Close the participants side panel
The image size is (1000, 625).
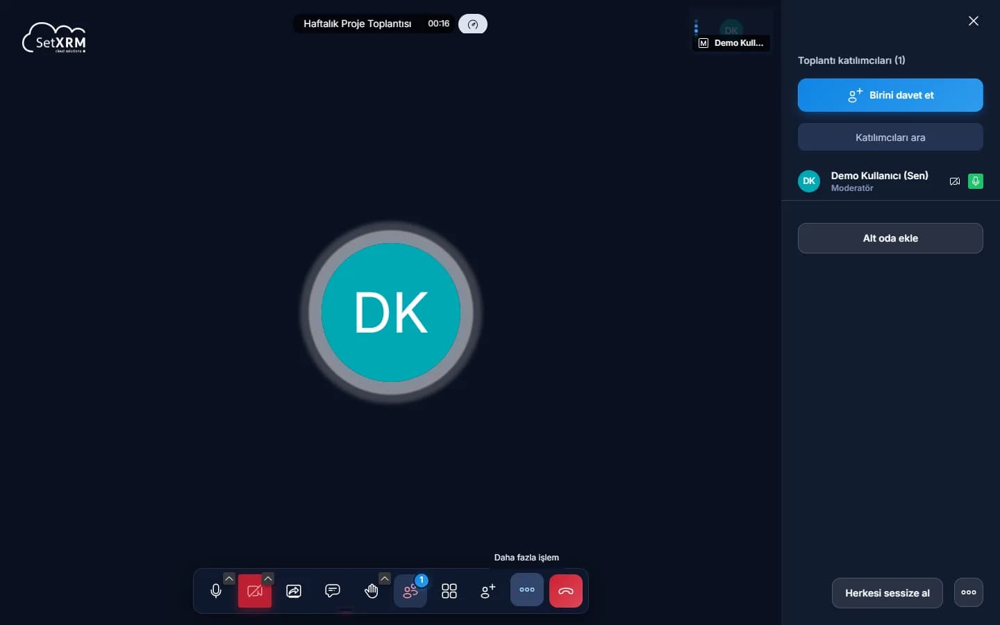point(974,21)
